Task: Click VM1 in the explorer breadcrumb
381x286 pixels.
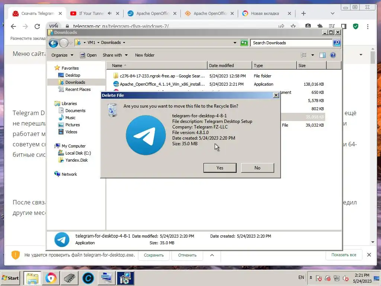Action: (x=91, y=42)
